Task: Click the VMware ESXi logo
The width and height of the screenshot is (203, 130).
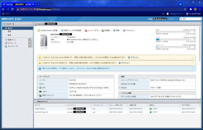Action: 12,19
